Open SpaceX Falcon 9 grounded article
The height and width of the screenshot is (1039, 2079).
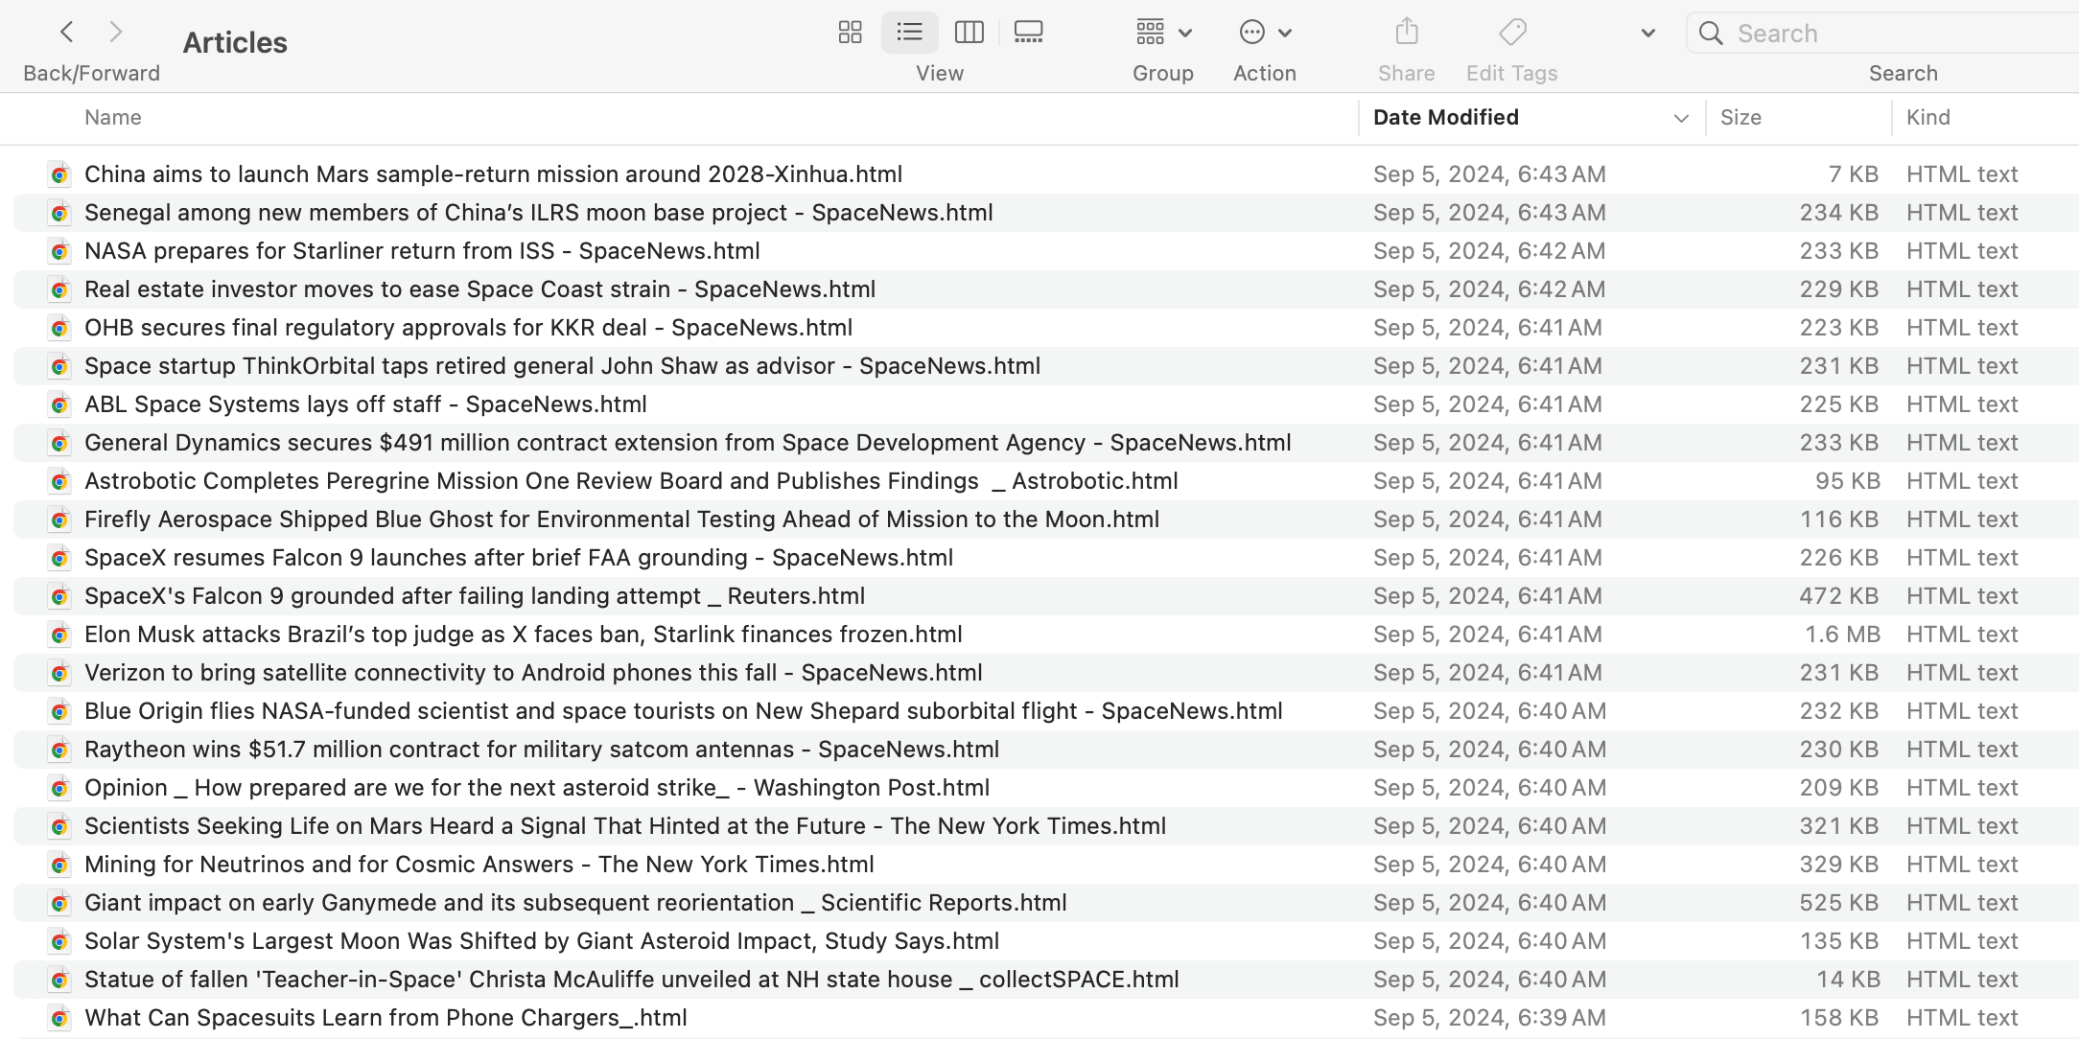click(474, 595)
